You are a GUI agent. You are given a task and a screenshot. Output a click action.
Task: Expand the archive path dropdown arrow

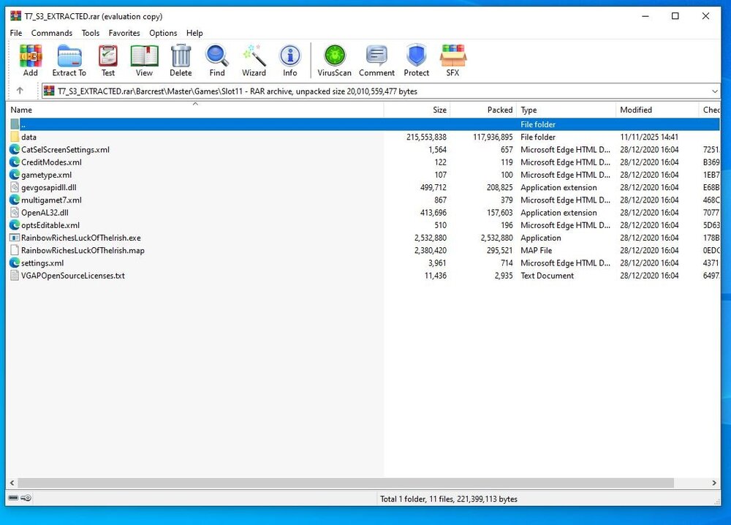(715, 91)
